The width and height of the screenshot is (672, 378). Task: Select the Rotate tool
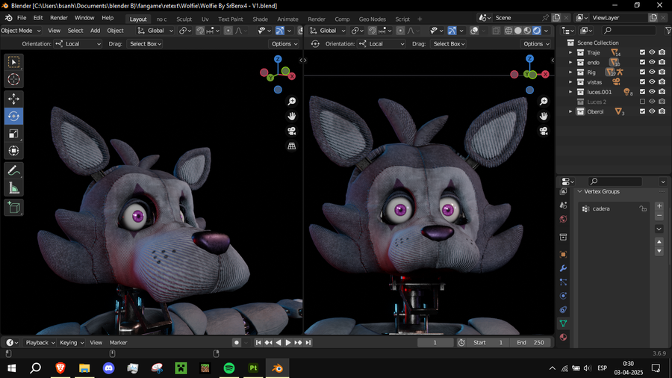13,116
